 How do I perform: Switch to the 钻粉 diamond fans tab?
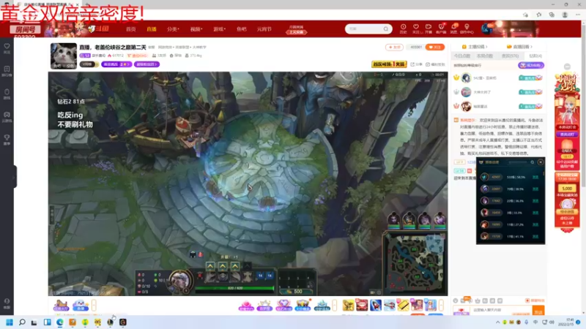535,56
